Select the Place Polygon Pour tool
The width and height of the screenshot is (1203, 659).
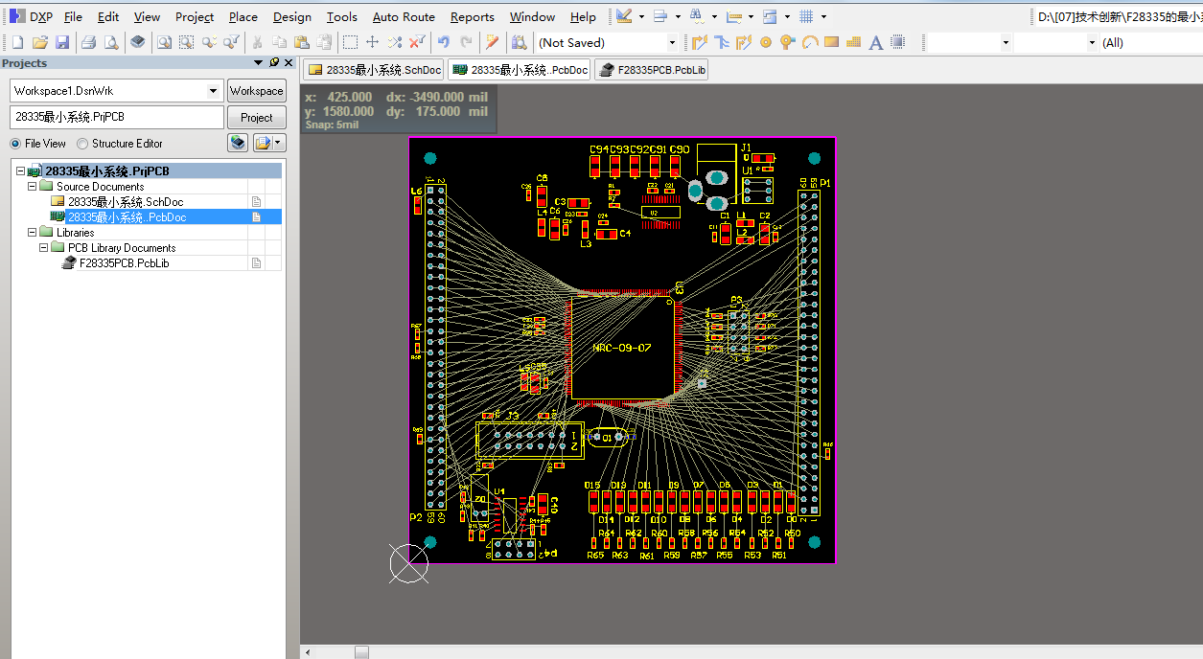point(853,42)
